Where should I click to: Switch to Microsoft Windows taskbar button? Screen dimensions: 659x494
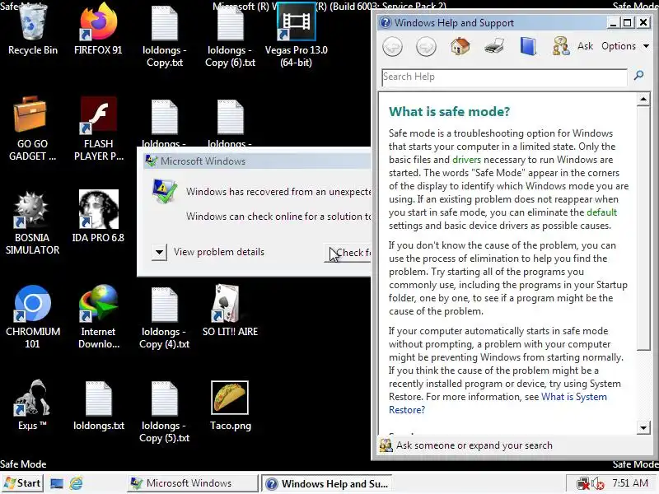click(x=193, y=483)
